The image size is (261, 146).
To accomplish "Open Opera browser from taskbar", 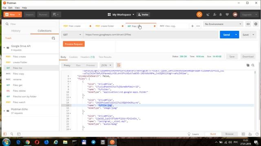I will click(37, 142).
